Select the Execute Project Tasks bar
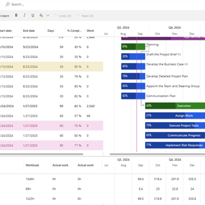This screenshot has height=205, width=205. (x=175, y=125)
